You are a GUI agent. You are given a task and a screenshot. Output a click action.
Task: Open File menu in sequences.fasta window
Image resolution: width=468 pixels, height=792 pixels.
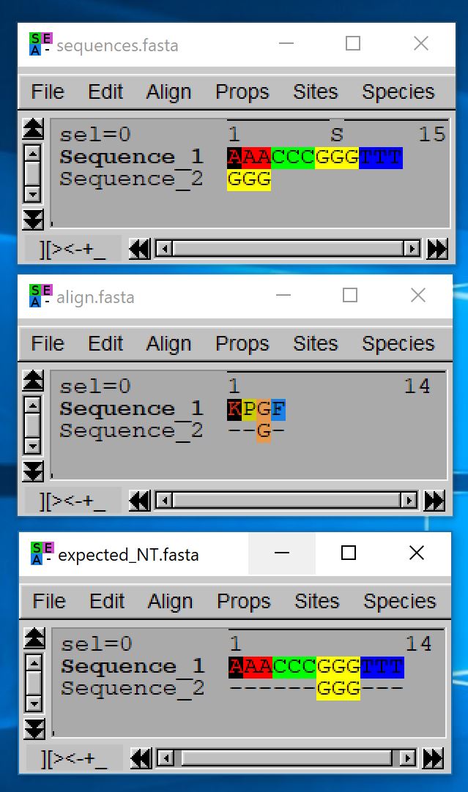pos(48,92)
